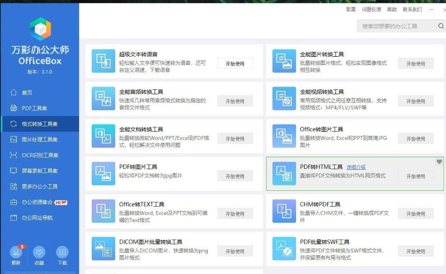
Task: Click the PDF批量转SWF工具 title
Action: 324,242
